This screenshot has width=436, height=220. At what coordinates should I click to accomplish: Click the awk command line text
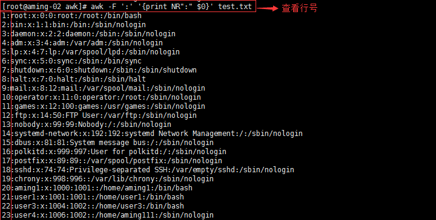pos(127,7)
